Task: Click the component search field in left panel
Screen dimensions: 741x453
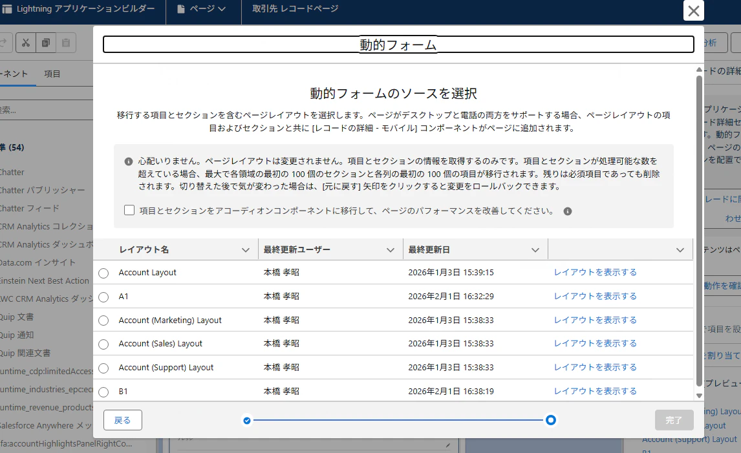Action: (x=47, y=110)
